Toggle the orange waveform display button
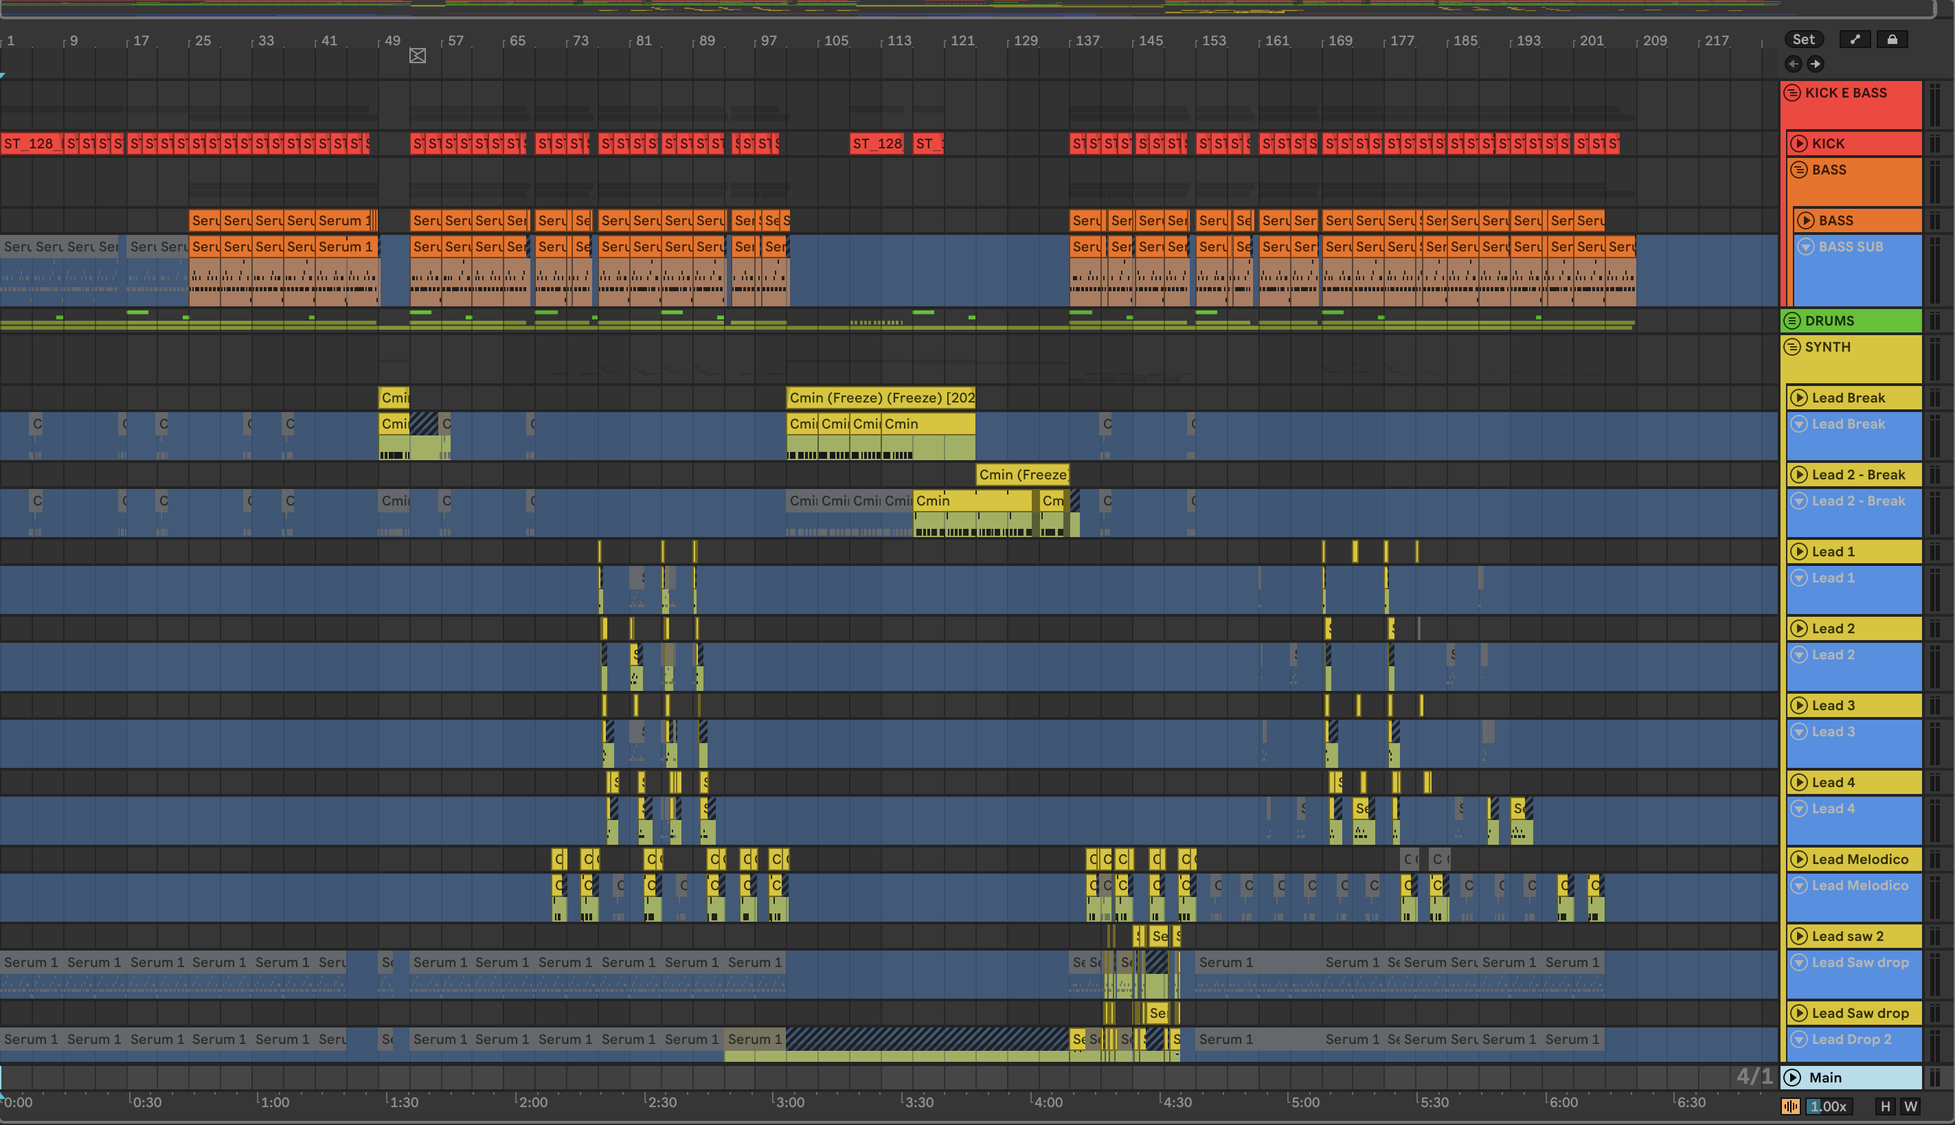Screen dimensions: 1955x1125 (x=1790, y=1106)
